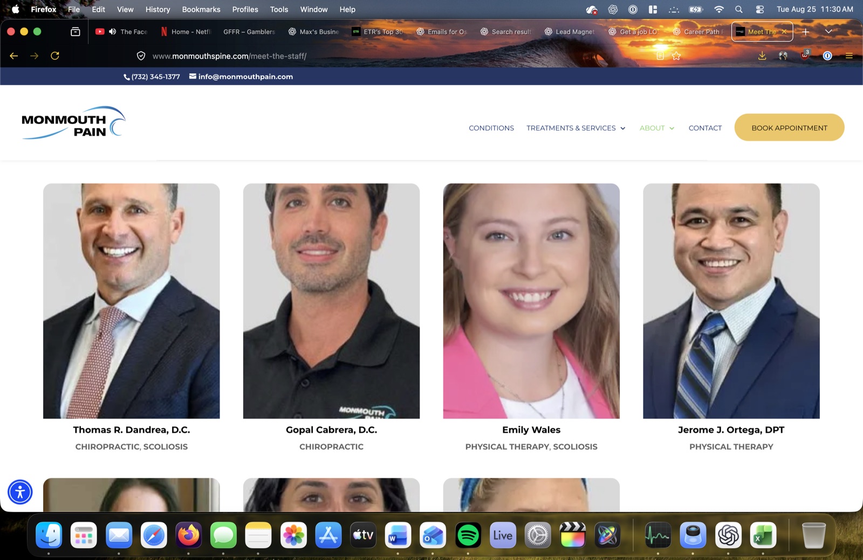Open Thomas R. Dandrea, D.C. profile name

pyautogui.click(x=132, y=430)
